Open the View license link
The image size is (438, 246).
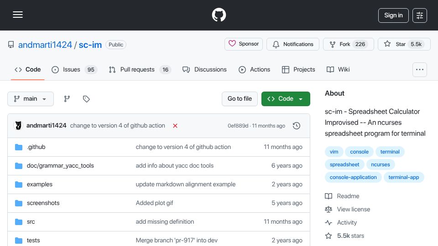[x=348, y=210]
